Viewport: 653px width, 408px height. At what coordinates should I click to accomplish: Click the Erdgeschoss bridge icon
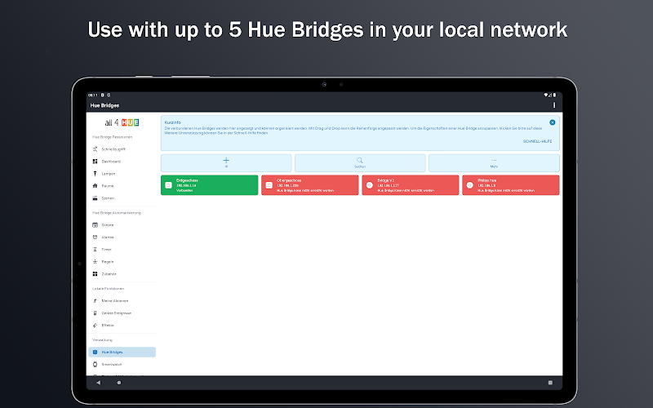[168, 185]
